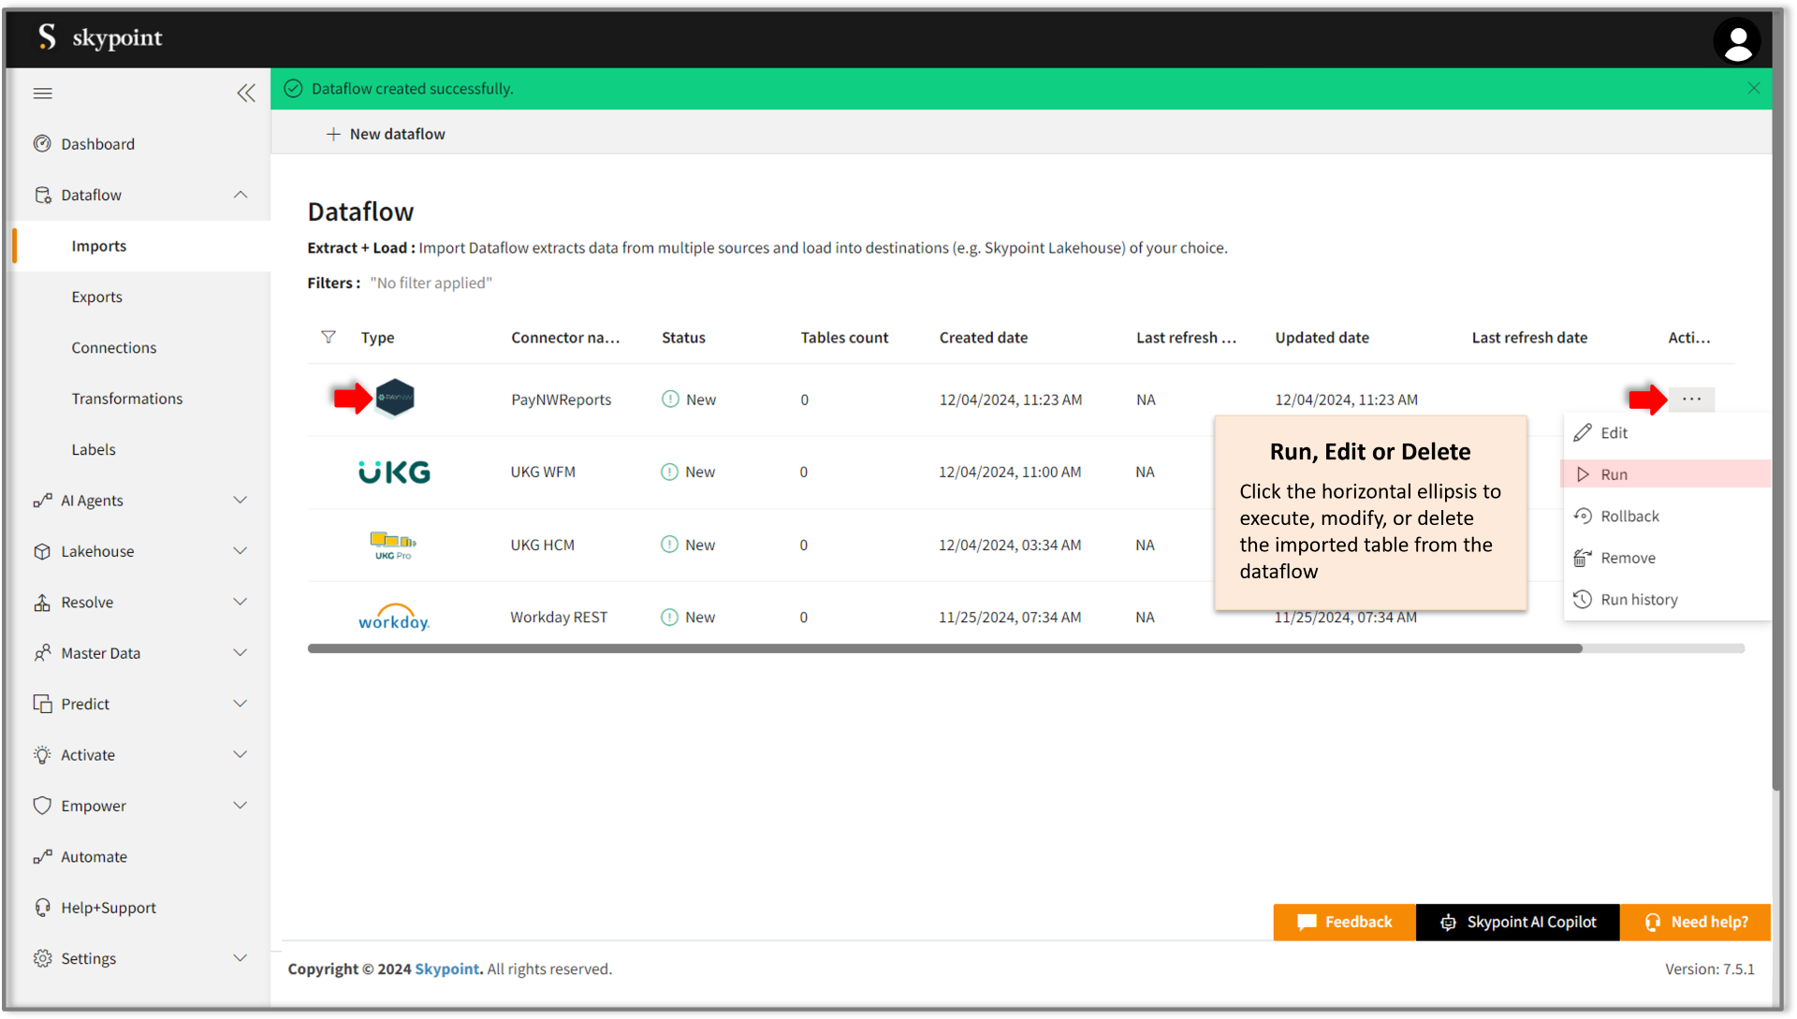Dismiss the success notification banner
Screen dimensions: 1797x1019
click(x=1754, y=88)
